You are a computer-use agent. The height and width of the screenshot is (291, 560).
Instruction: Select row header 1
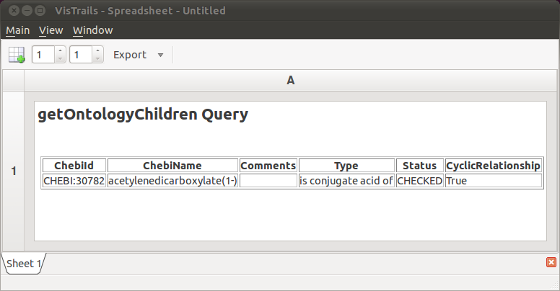pos(13,171)
